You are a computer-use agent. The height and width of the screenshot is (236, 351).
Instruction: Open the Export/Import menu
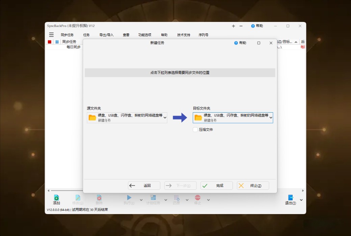click(x=106, y=34)
